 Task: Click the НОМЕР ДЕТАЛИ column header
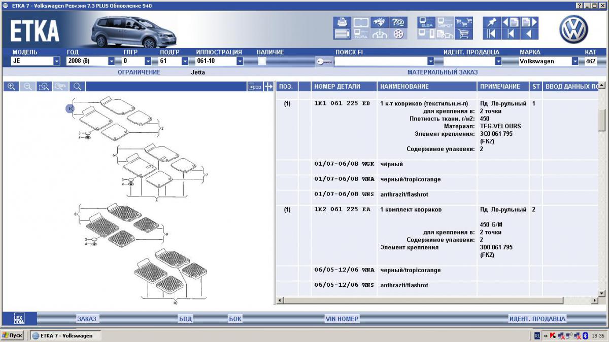pyautogui.click(x=344, y=87)
